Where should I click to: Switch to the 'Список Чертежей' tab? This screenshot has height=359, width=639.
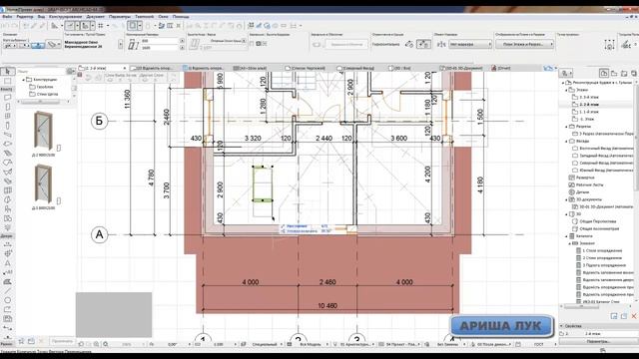(x=306, y=68)
